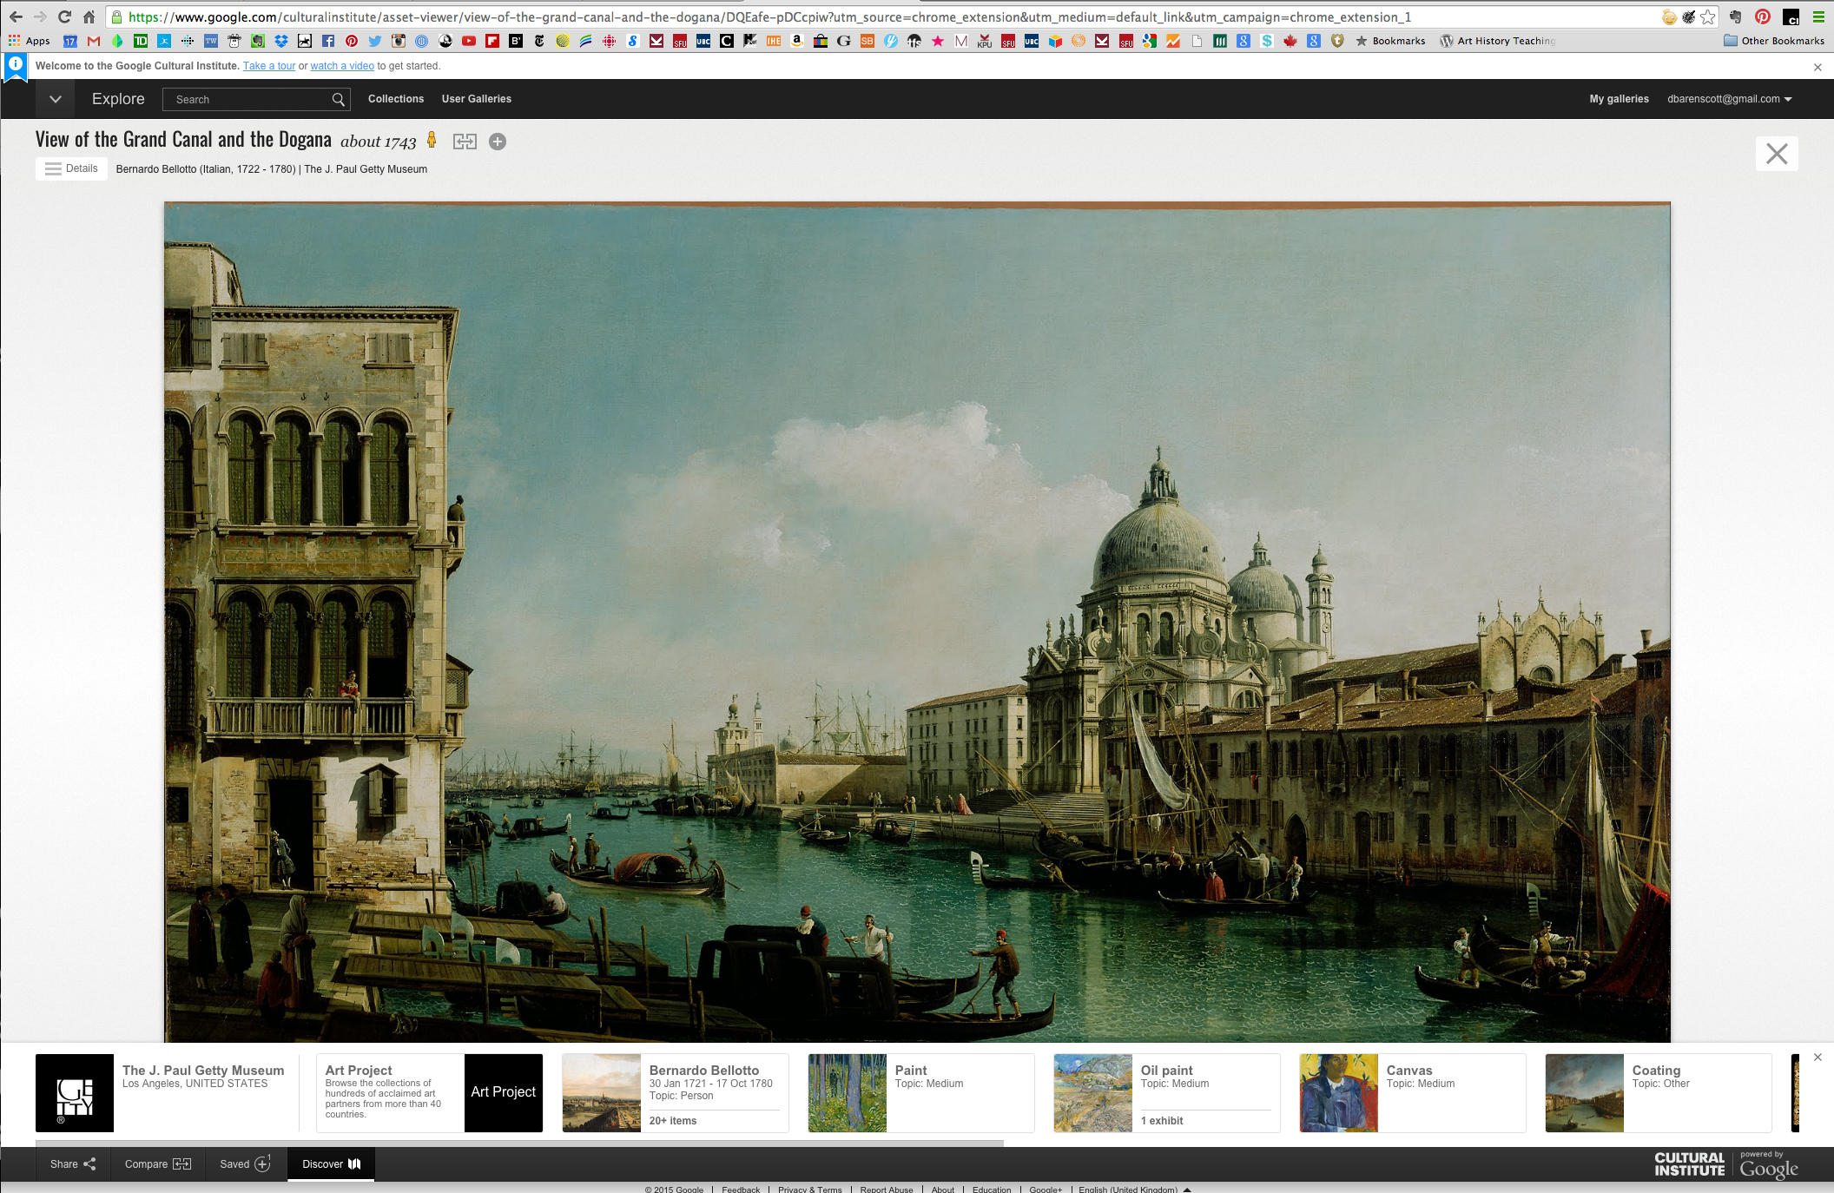Open the Evernote extension icon in toolbar

1735,16
